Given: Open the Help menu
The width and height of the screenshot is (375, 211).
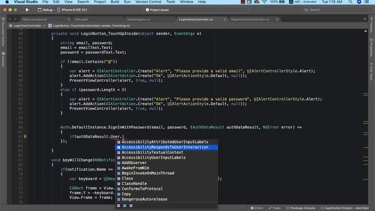Looking at the screenshot, I should pos(202,2).
